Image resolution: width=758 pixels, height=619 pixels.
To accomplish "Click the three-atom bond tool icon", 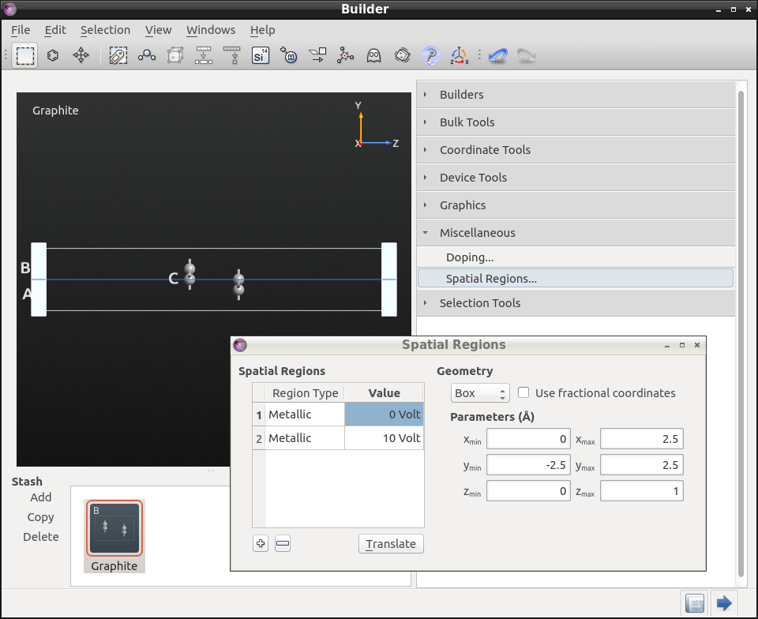I will click(x=147, y=56).
